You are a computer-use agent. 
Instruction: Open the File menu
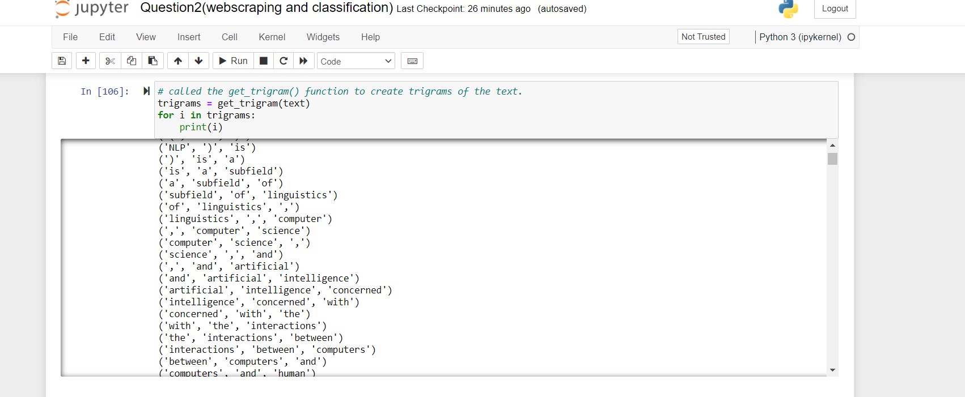[x=70, y=37]
